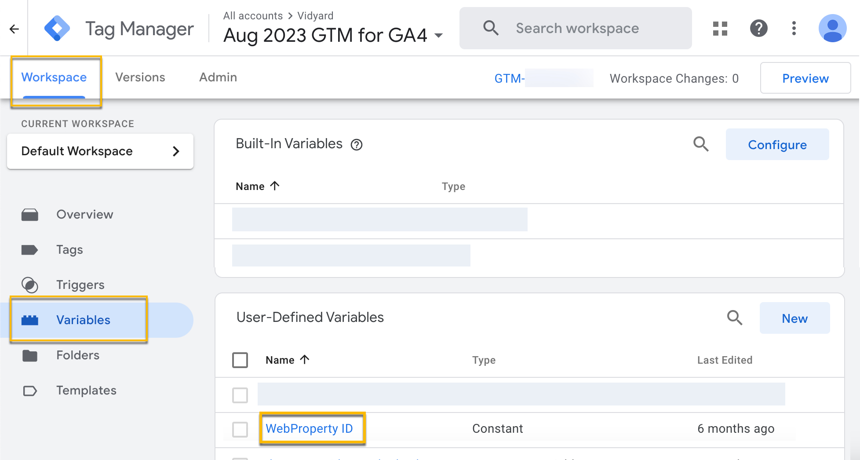Open Triggers in the sidebar
The width and height of the screenshot is (860, 460).
point(80,285)
